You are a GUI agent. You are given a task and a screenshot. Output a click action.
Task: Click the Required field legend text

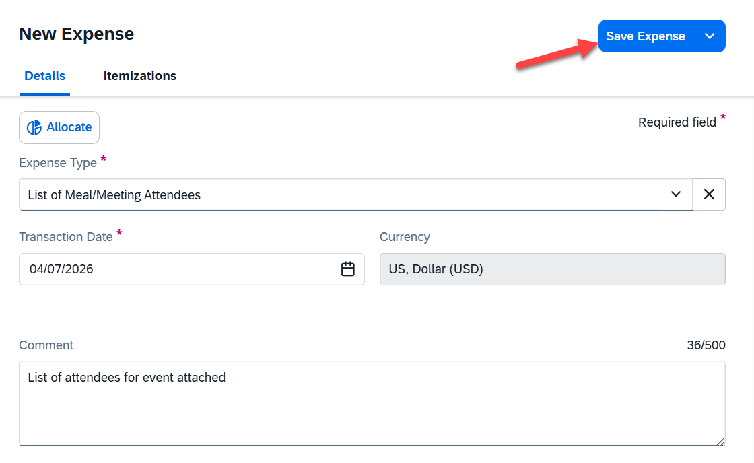(x=677, y=122)
